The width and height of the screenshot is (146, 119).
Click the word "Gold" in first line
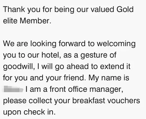[x=125, y=9]
